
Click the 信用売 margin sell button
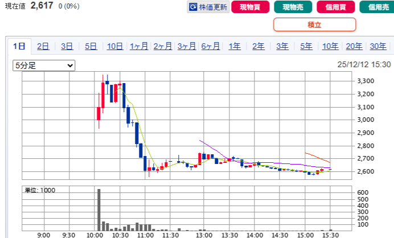(377, 7)
